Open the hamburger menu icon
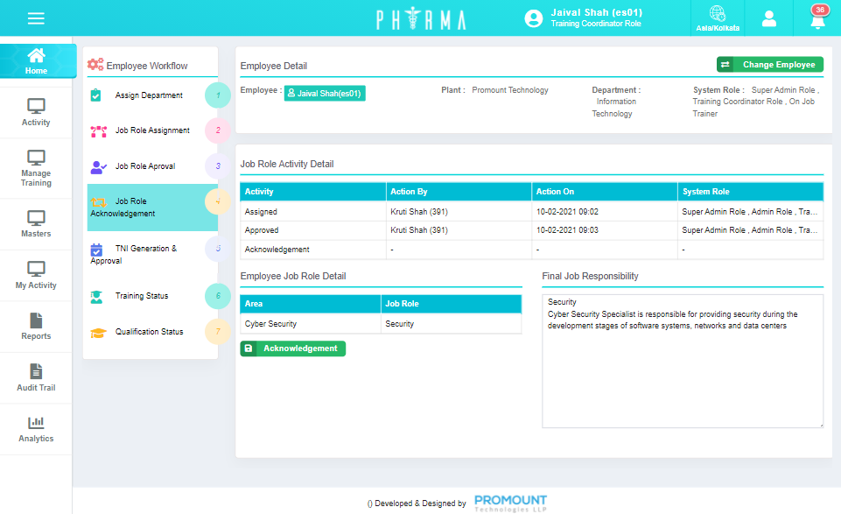 pos(36,18)
